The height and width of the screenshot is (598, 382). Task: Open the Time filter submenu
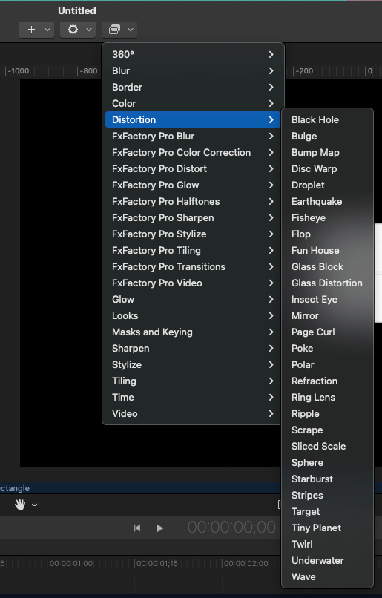193,398
